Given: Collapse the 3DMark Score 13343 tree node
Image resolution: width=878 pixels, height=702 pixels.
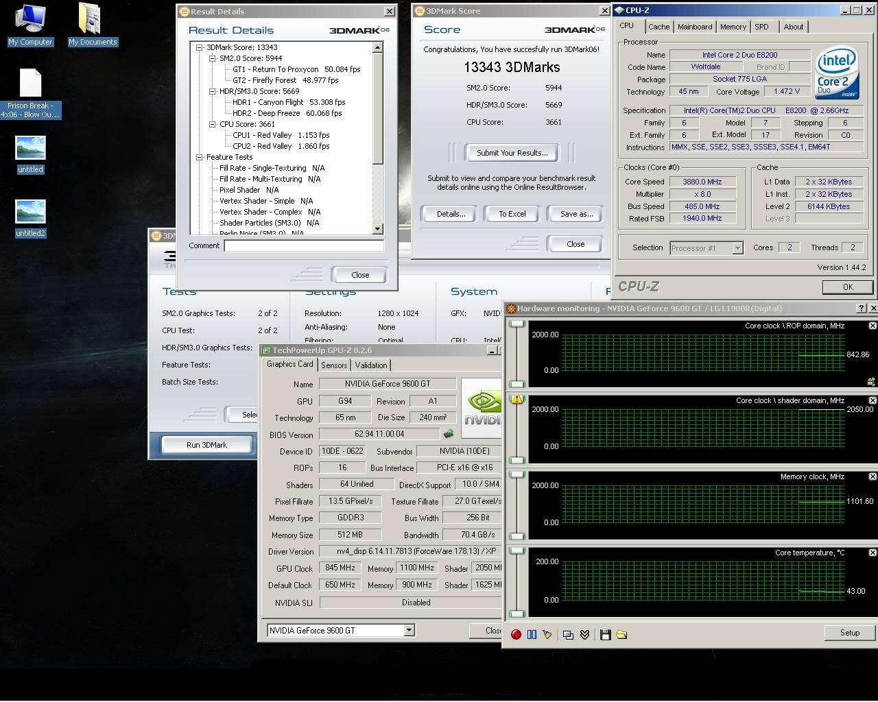Looking at the screenshot, I should pos(200,47).
